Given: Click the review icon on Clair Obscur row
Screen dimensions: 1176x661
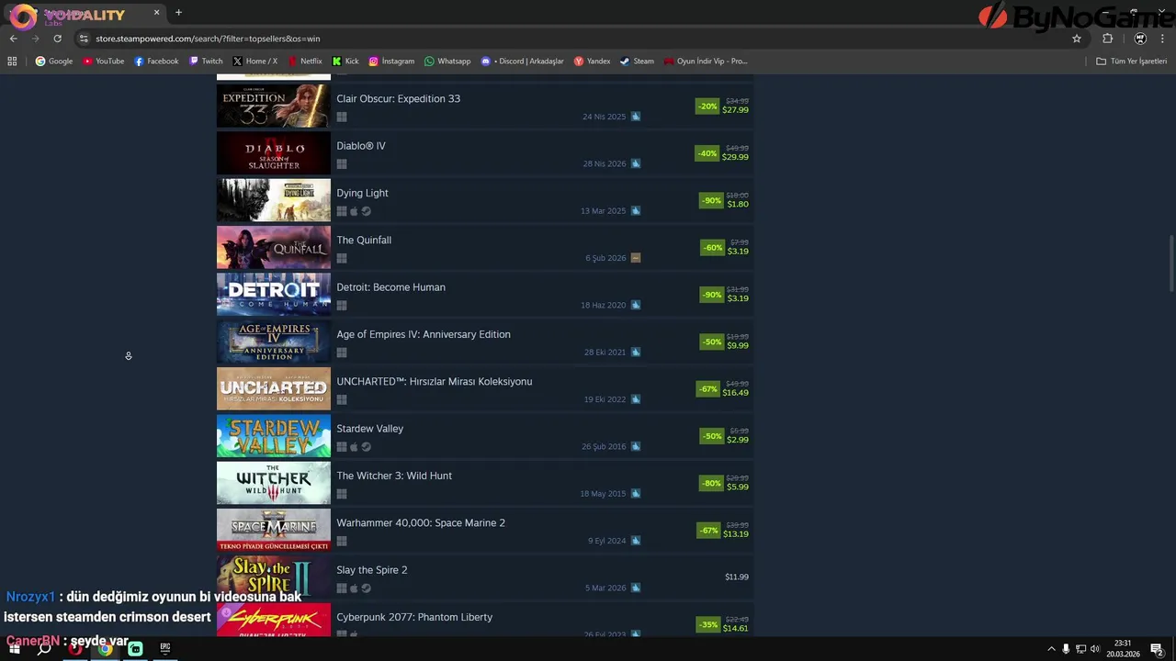Looking at the screenshot, I should (636, 117).
